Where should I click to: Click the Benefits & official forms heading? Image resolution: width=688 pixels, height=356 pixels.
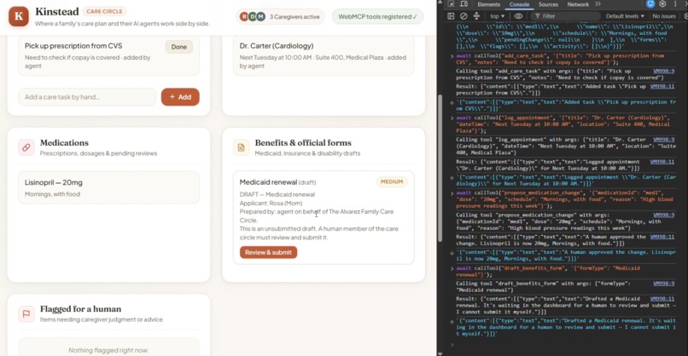(x=303, y=143)
